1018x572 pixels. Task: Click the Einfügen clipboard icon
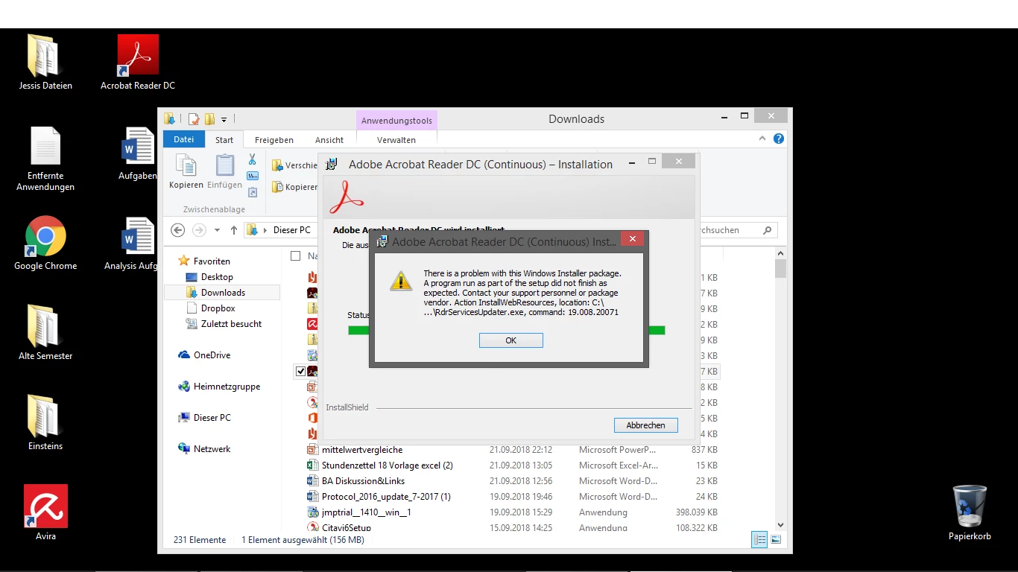224,172
